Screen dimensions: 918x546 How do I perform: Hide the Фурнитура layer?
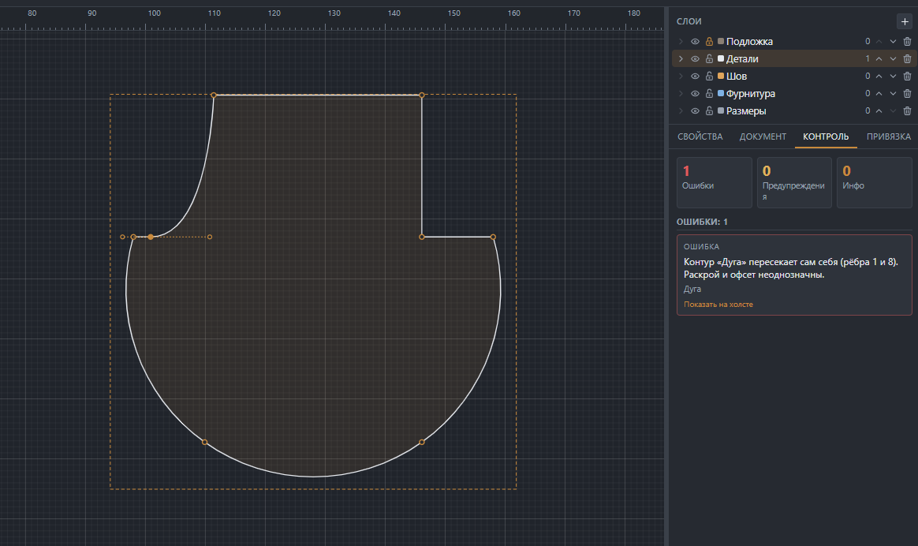(695, 94)
